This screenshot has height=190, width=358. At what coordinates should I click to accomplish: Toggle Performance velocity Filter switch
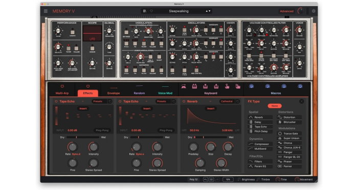69,49
